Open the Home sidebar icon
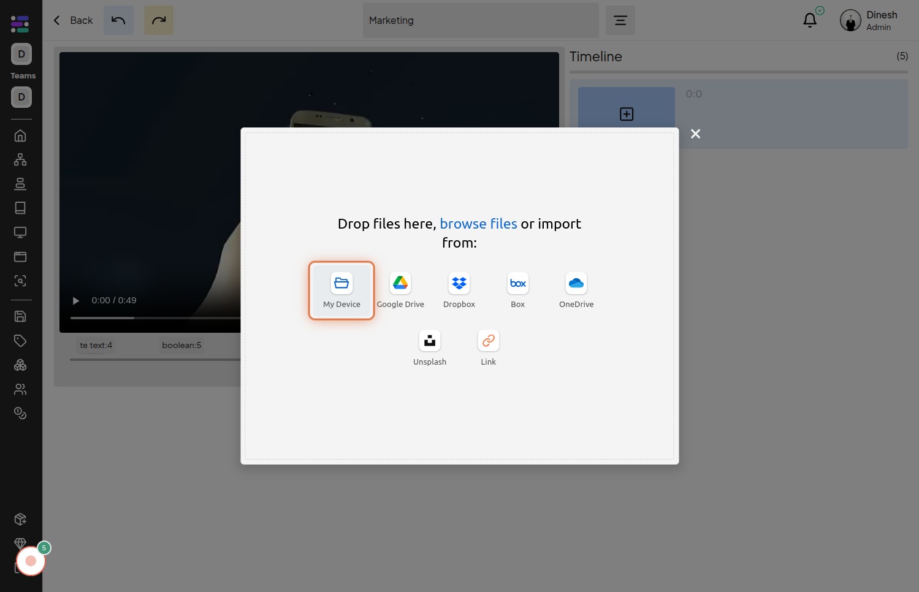Image resolution: width=919 pixels, height=592 pixels. point(20,135)
